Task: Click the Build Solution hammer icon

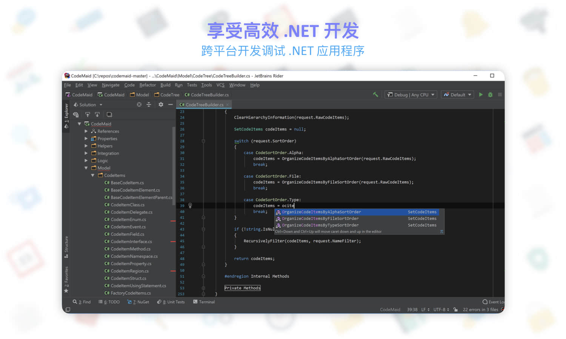Action: pos(375,95)
